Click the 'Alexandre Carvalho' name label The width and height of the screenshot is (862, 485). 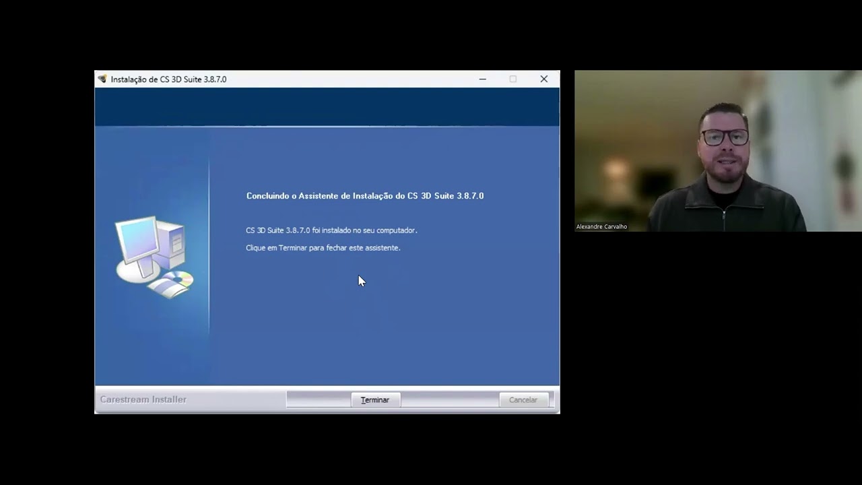click(601, 227)
